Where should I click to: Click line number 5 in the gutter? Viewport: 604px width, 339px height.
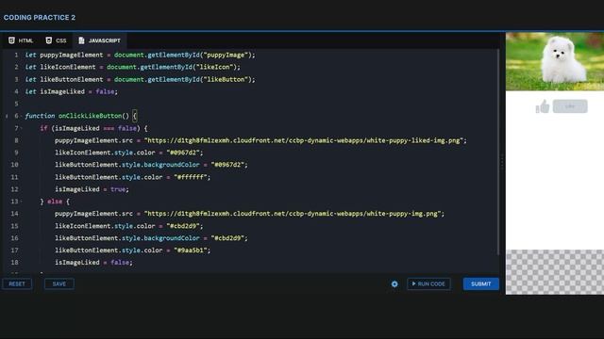coord(16,104)
